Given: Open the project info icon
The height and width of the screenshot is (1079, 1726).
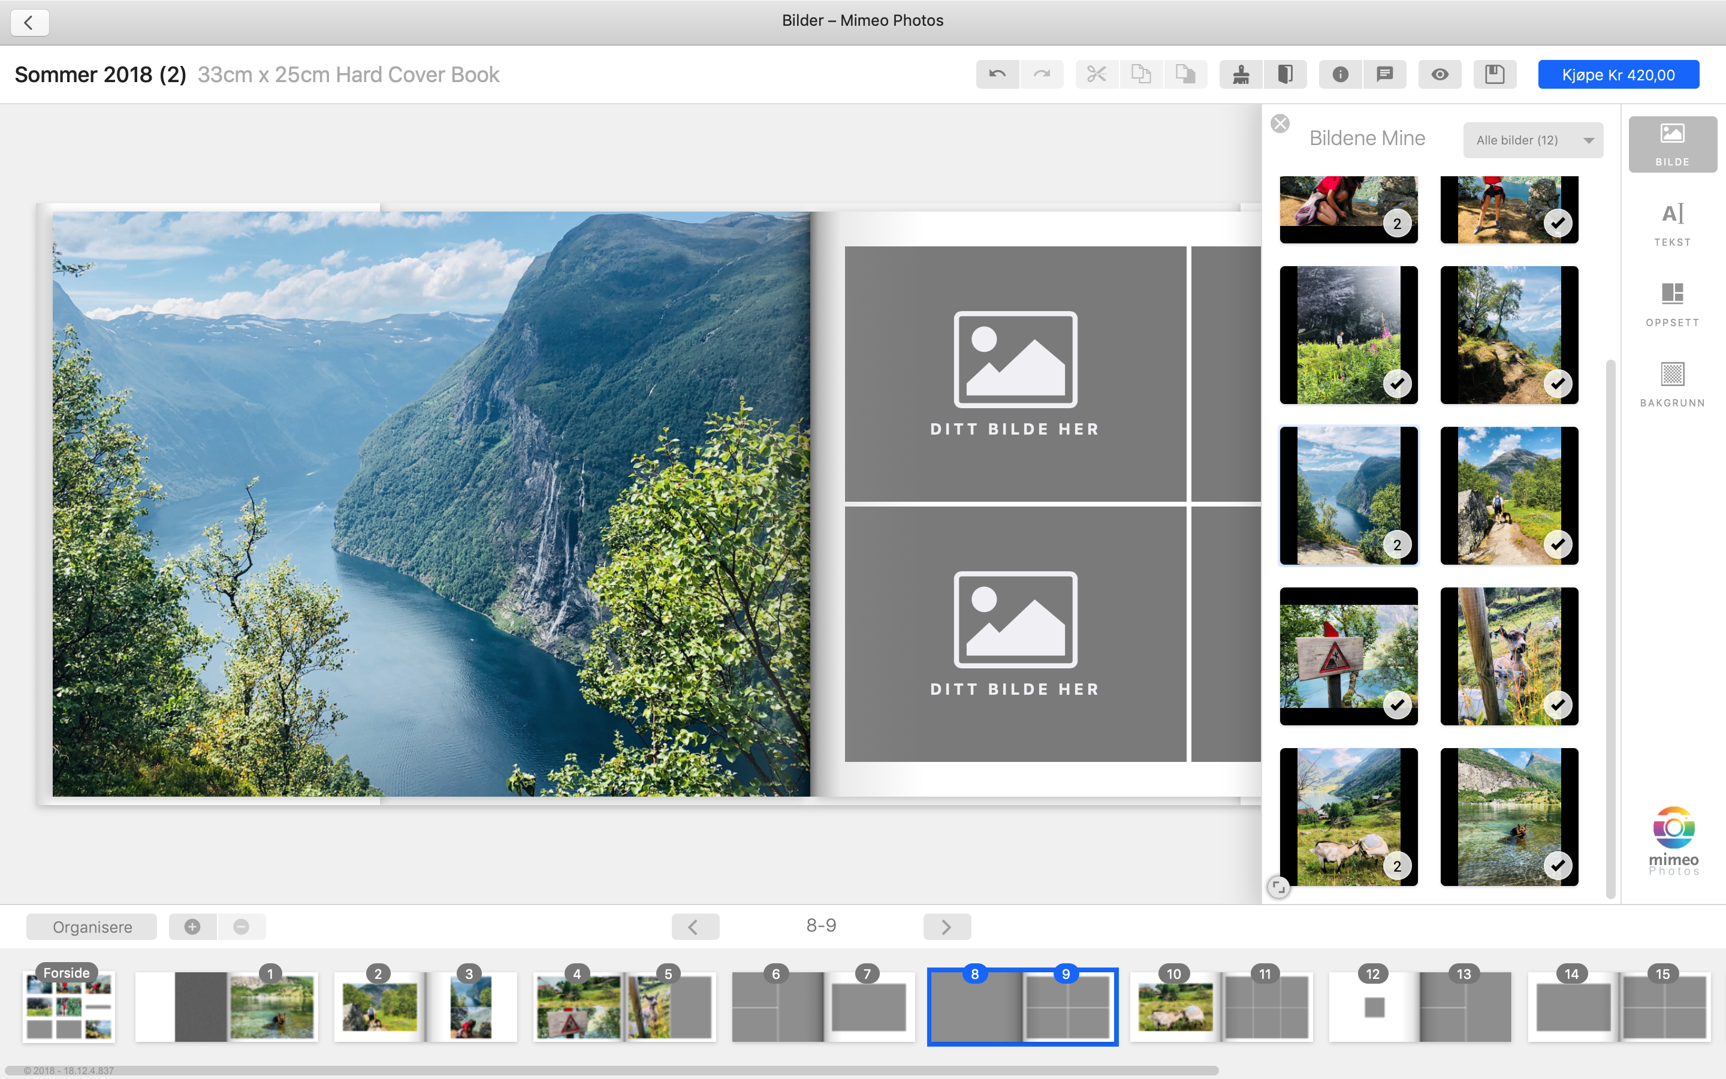Looking at the screenshot, I should point(1340,74).
